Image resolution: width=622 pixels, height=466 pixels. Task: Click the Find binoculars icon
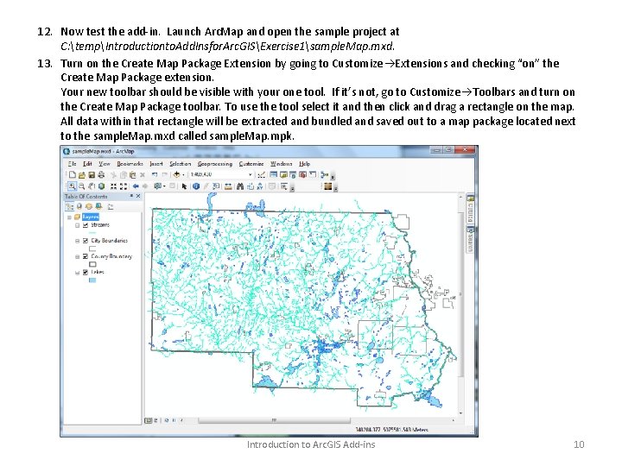coord(240,186)
